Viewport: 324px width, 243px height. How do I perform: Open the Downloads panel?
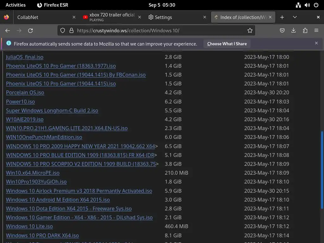[x=293, y=31]
